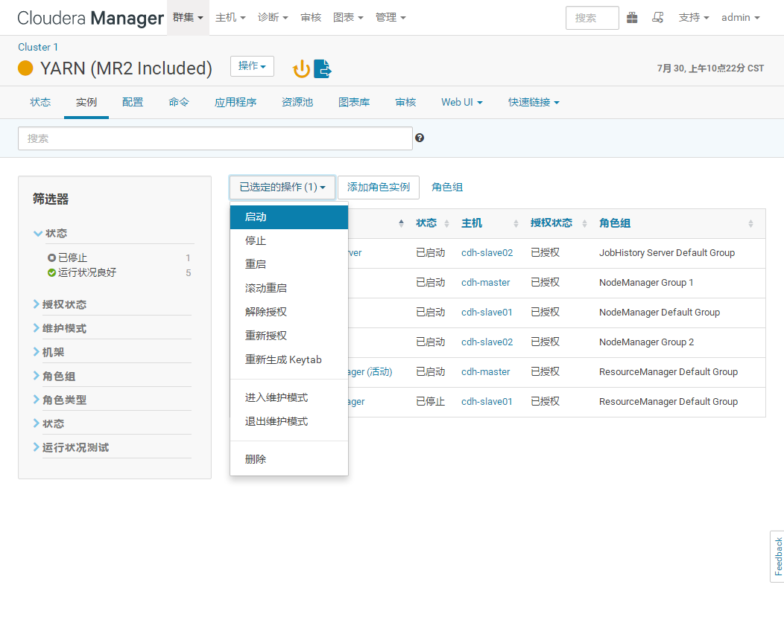Open the 管理 menu

[x=391, y=17]
